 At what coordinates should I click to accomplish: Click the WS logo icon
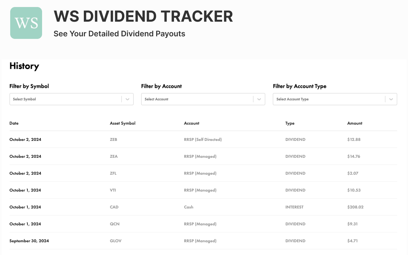(26, 23)
